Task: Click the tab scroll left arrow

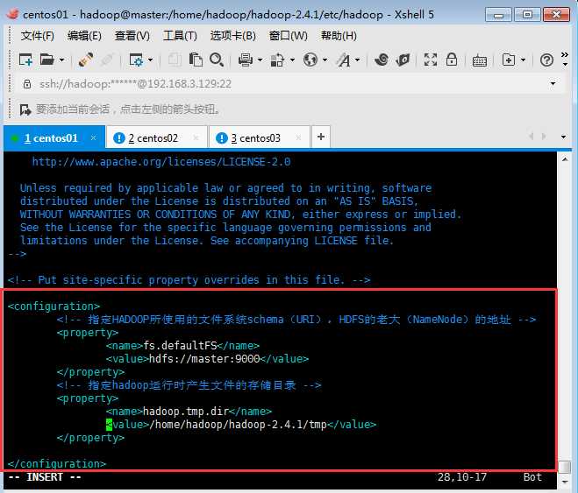Action: 531,137
